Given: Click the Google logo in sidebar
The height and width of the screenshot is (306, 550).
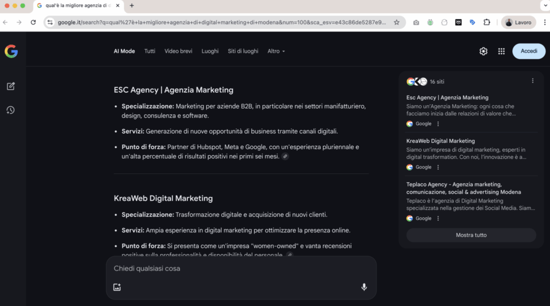Looking at the screenshot, I should [x=11, y=51].
